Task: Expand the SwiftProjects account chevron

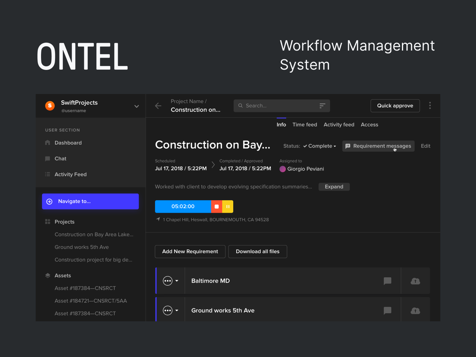Action: coord(137,106)
